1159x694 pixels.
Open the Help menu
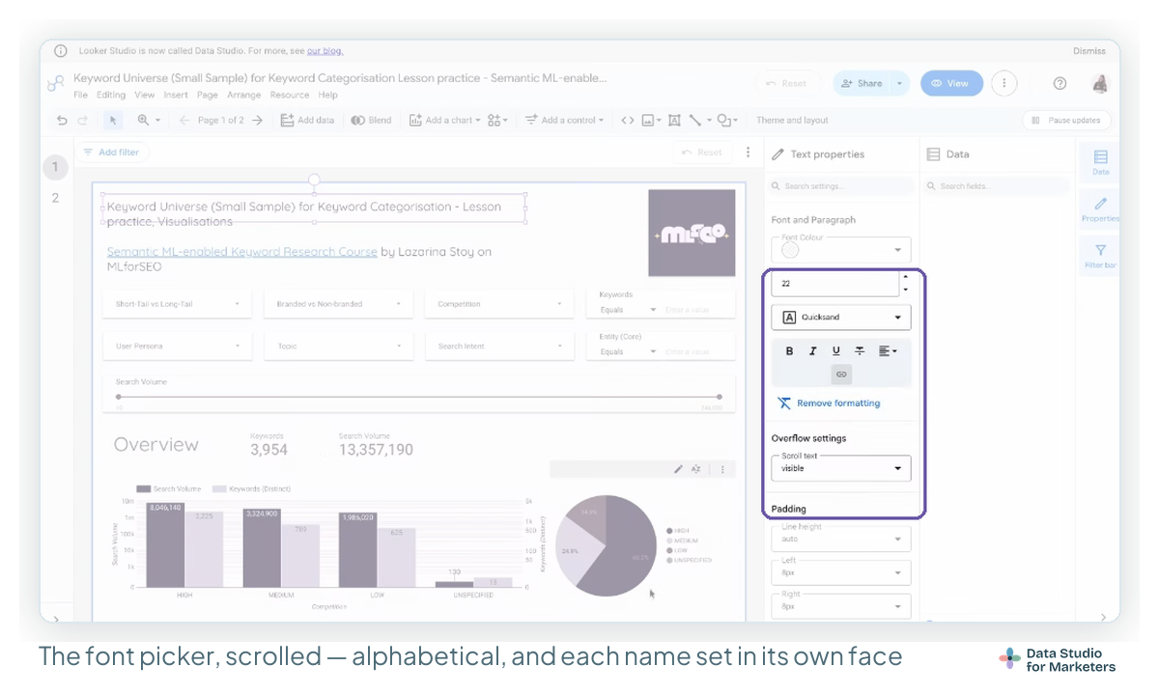pyautogui.click(x=328, y=96)
